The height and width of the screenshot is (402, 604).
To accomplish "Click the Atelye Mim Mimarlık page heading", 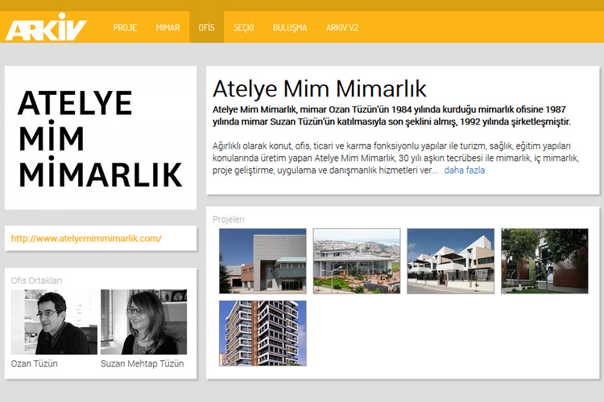I will 320,88.
